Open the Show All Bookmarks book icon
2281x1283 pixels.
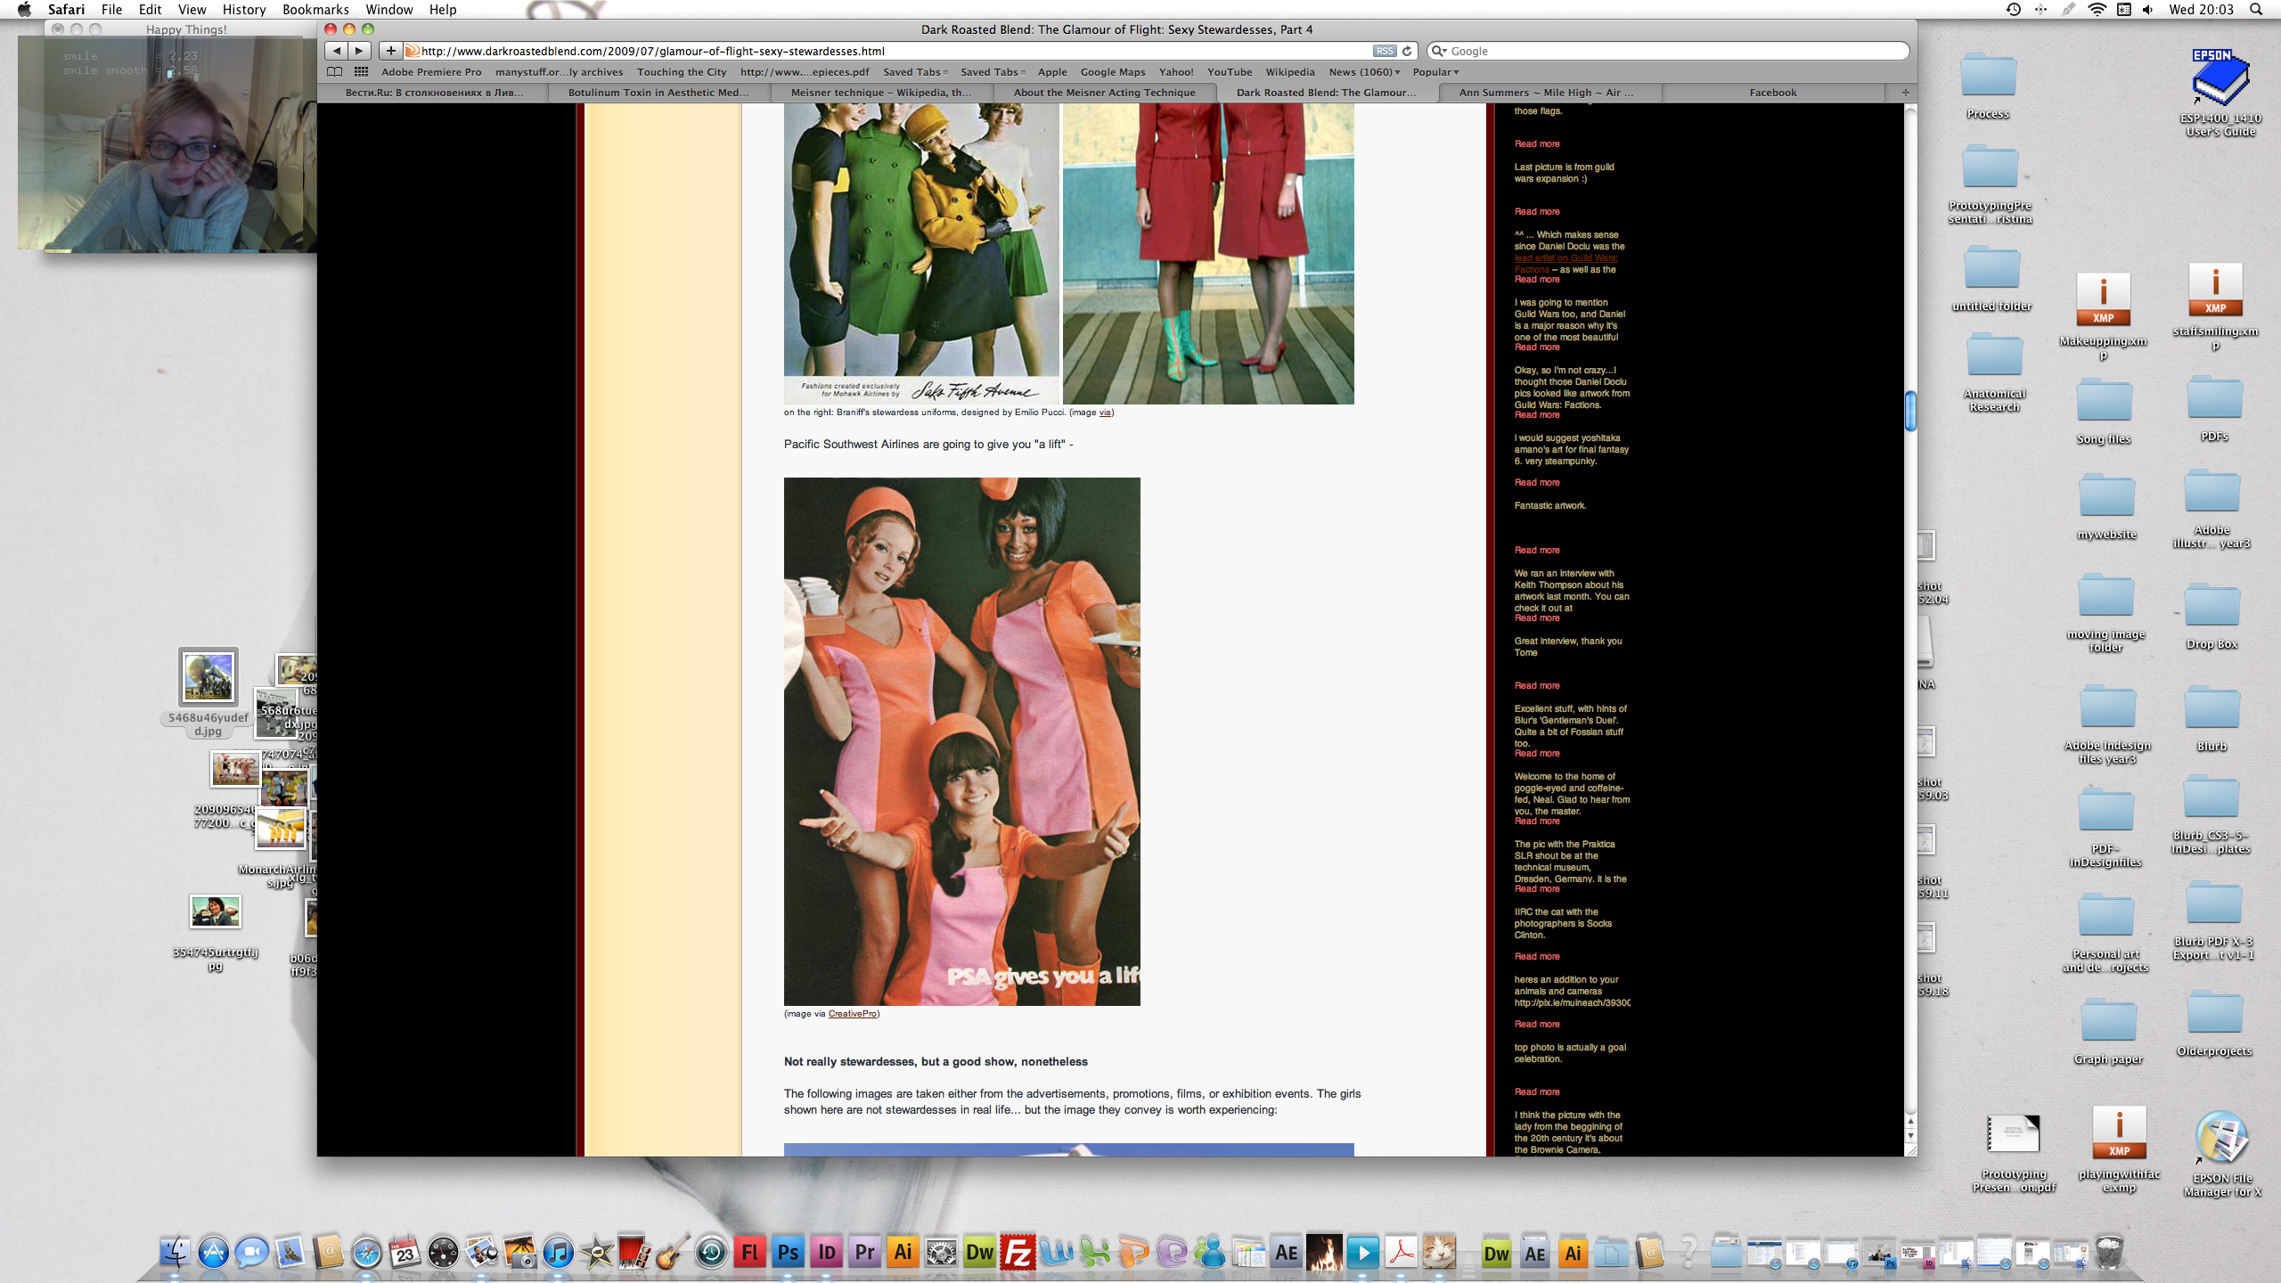[334, 72]
